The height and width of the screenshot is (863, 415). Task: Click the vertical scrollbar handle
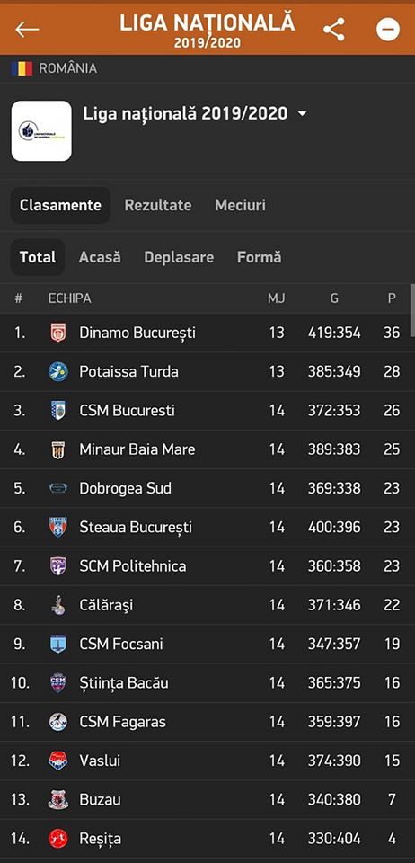pos(412,306)
